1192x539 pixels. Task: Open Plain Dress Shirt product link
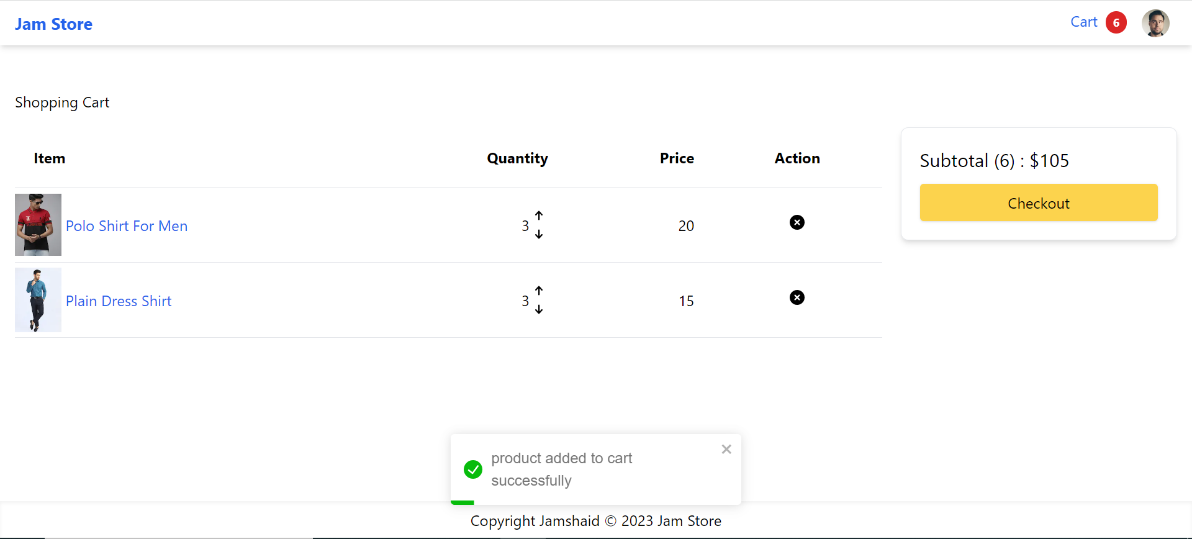coord(119,301)
